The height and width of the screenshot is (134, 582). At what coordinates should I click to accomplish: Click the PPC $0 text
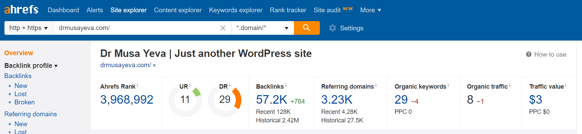(x=539, y=111)
